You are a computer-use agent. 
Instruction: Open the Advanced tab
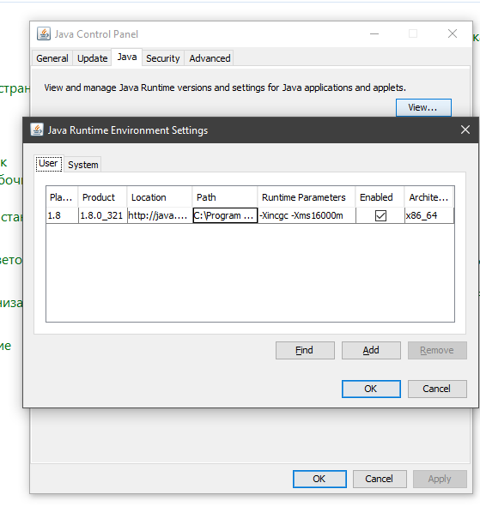[210, 58]
